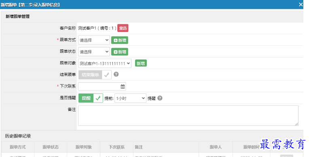Image resolution: width=309 pixels, height=157 pixels.
Task: Click the 跟单方式 column header in history table
Action: (x=18, y=147)
